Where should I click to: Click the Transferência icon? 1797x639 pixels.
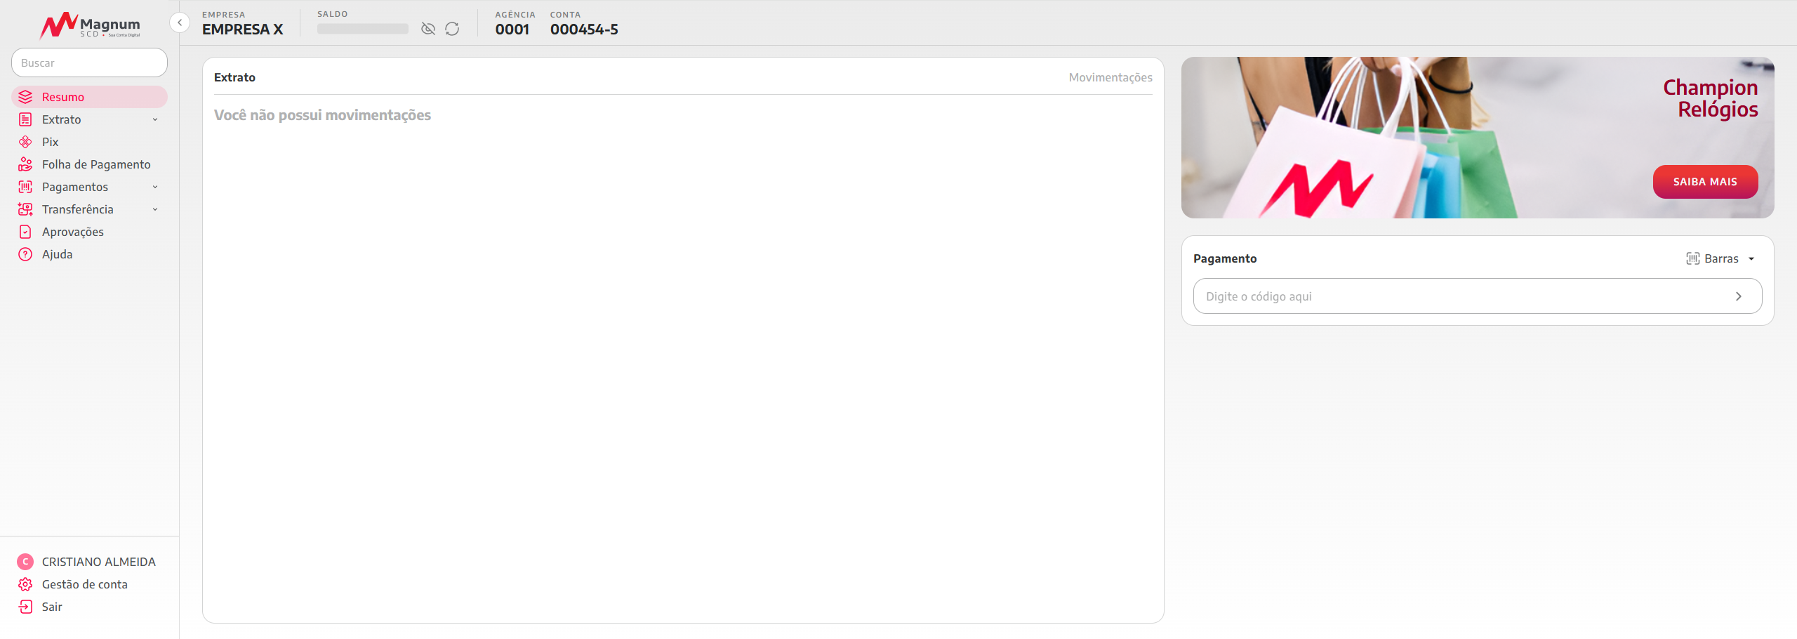(x=25, y=209)
